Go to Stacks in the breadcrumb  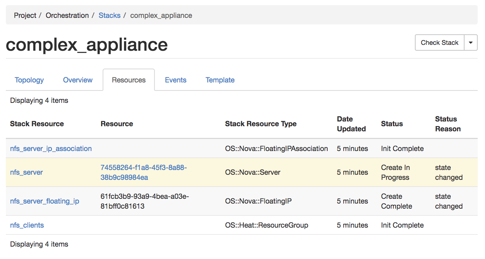(110, 15)
